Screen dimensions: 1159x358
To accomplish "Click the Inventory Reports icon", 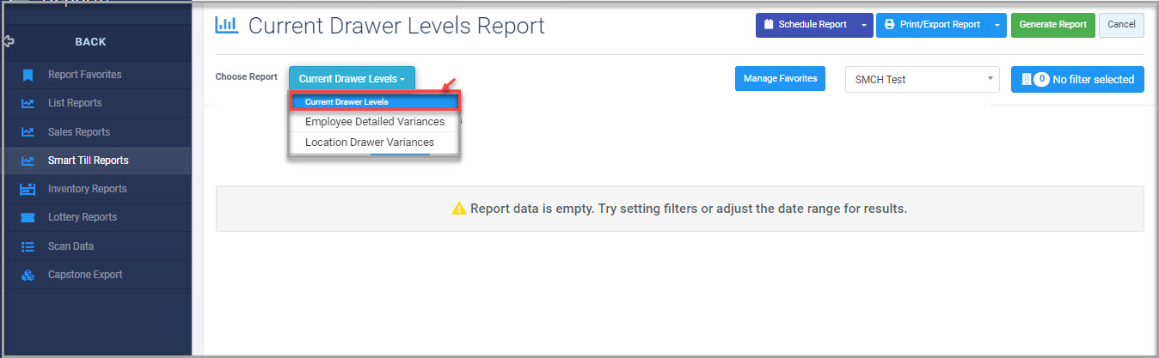I will tap(28, 189).
